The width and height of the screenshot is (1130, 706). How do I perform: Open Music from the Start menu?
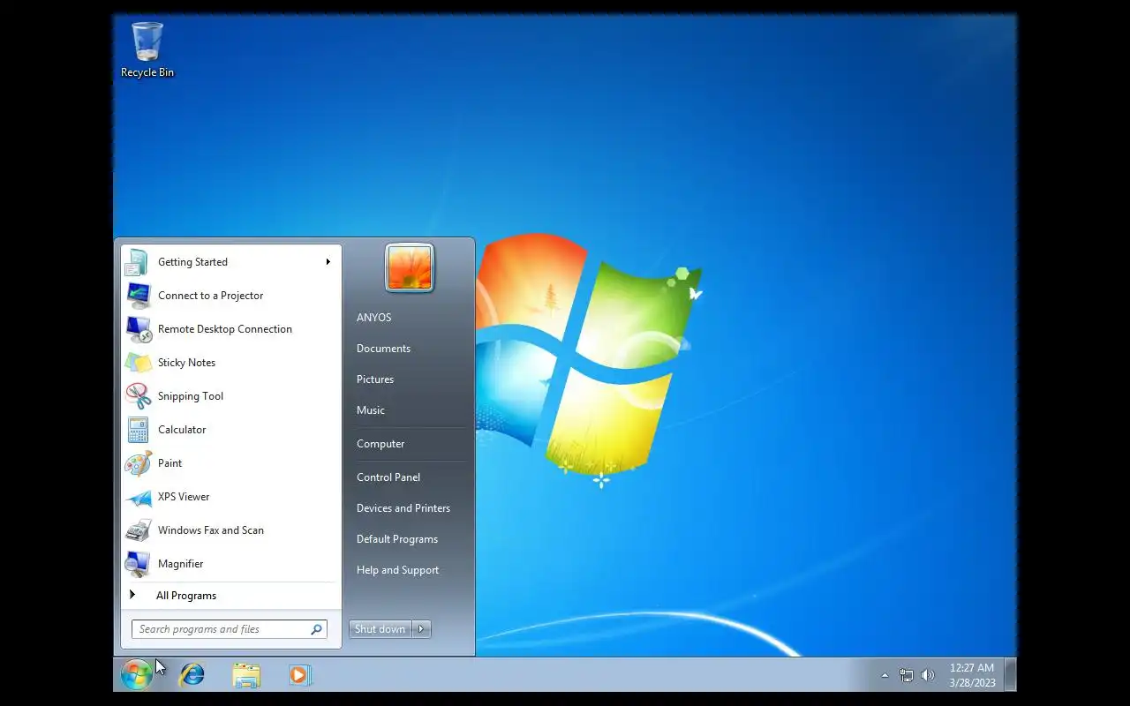click(371, 410)
